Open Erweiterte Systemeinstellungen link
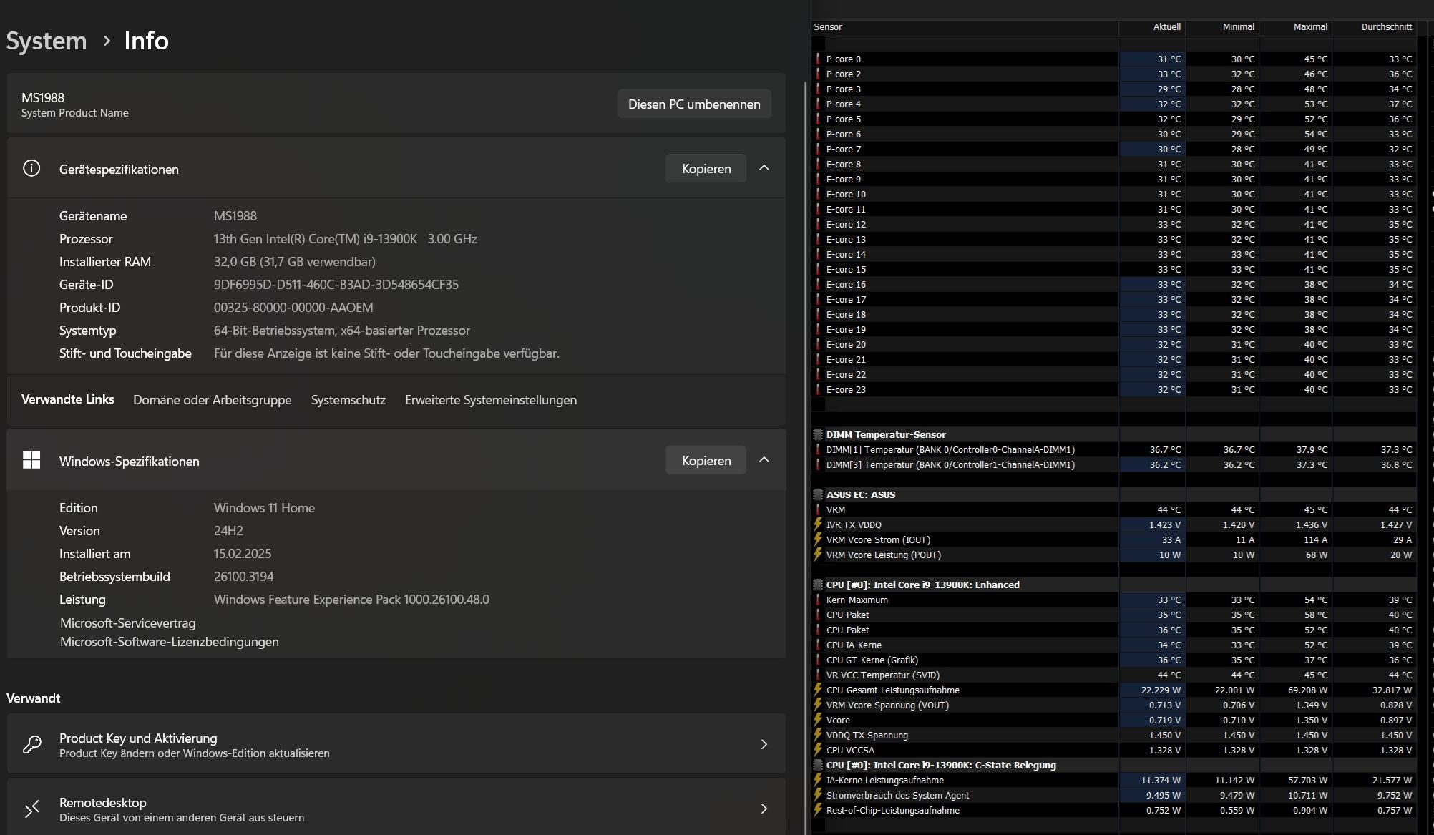This screenshot has width=1434, height=835. [491, 400]
